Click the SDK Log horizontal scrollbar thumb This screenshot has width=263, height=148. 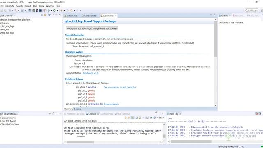191,141
